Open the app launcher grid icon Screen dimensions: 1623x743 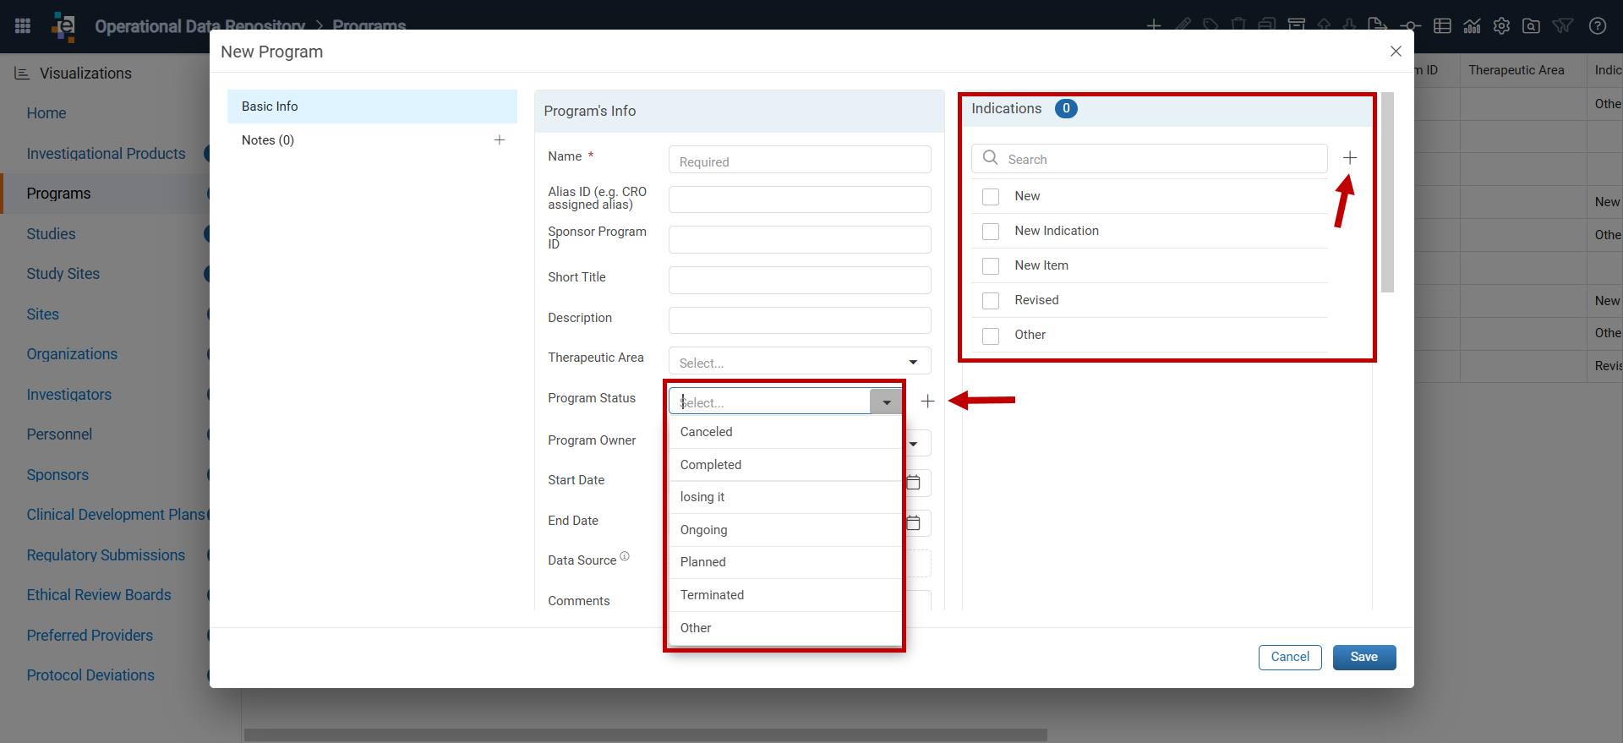tap(23, 26)
